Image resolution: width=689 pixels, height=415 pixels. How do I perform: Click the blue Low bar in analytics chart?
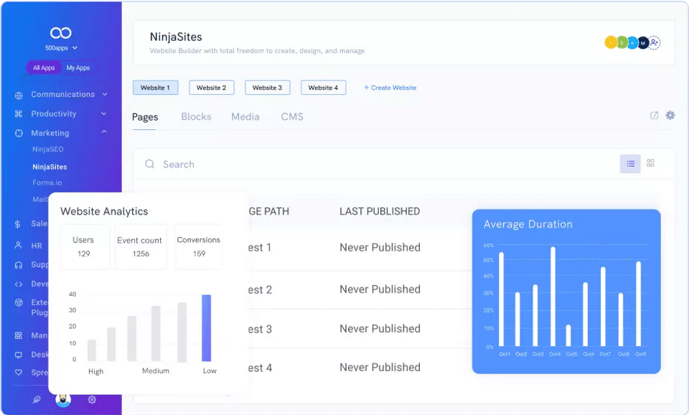tap(207, 328)
